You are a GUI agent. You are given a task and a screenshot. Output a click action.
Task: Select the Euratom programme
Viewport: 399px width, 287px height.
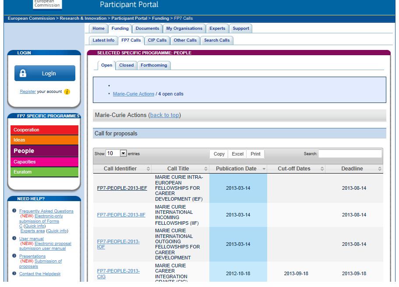44,172
